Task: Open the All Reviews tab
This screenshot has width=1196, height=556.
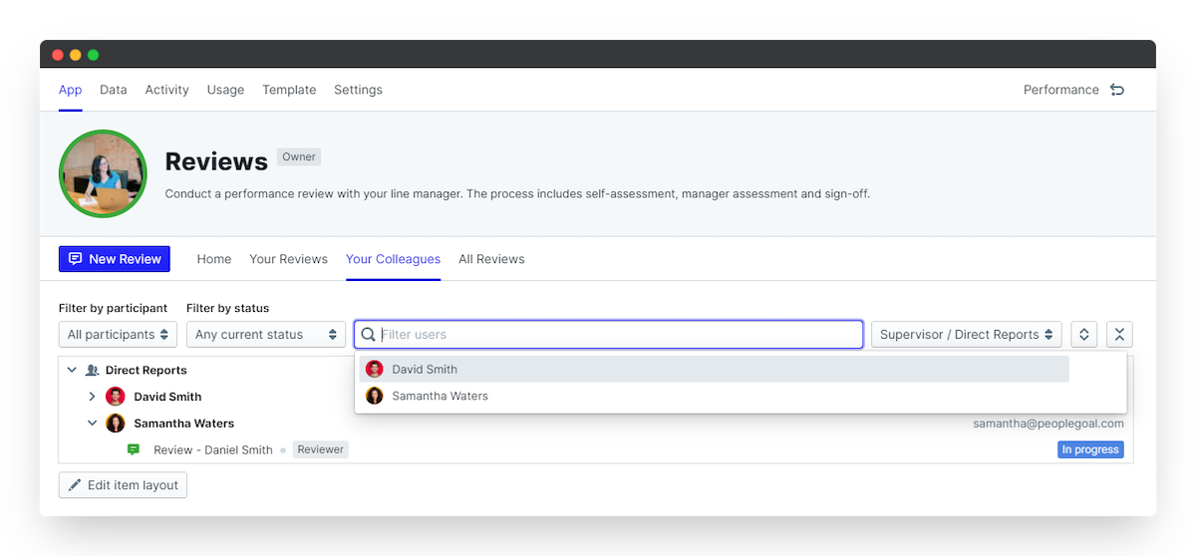Action: [x=491, y=259]
